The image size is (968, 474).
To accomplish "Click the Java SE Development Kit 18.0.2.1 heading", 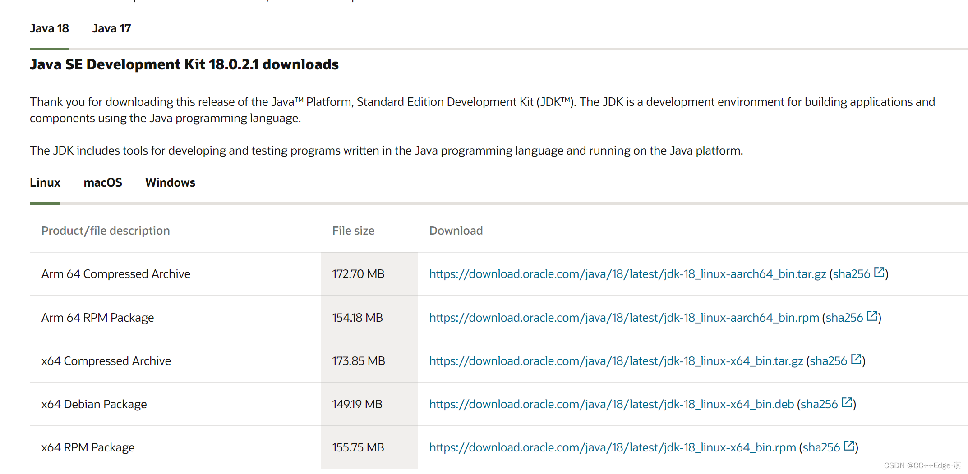I will tap(184, 64).
